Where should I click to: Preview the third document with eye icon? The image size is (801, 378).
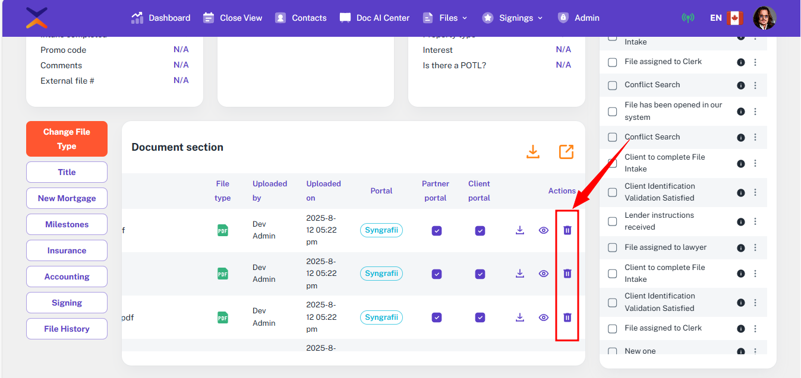(543, 317)
